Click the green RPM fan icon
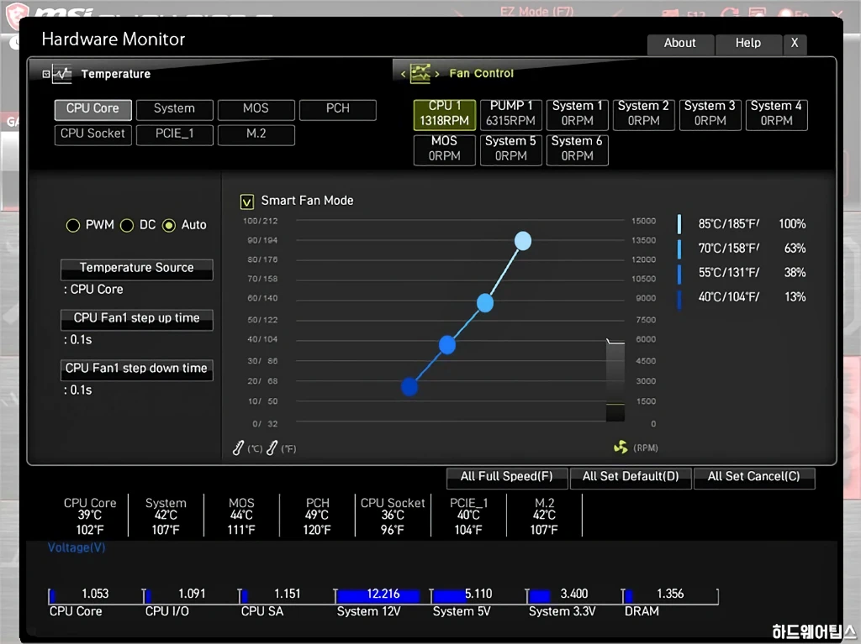The width and height of the screenshot is (861, 644). pyautogui.click(x=621, y=447)
